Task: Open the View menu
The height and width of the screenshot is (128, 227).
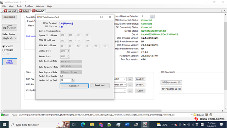Action: pyautogui.click(x=11, y=6)
